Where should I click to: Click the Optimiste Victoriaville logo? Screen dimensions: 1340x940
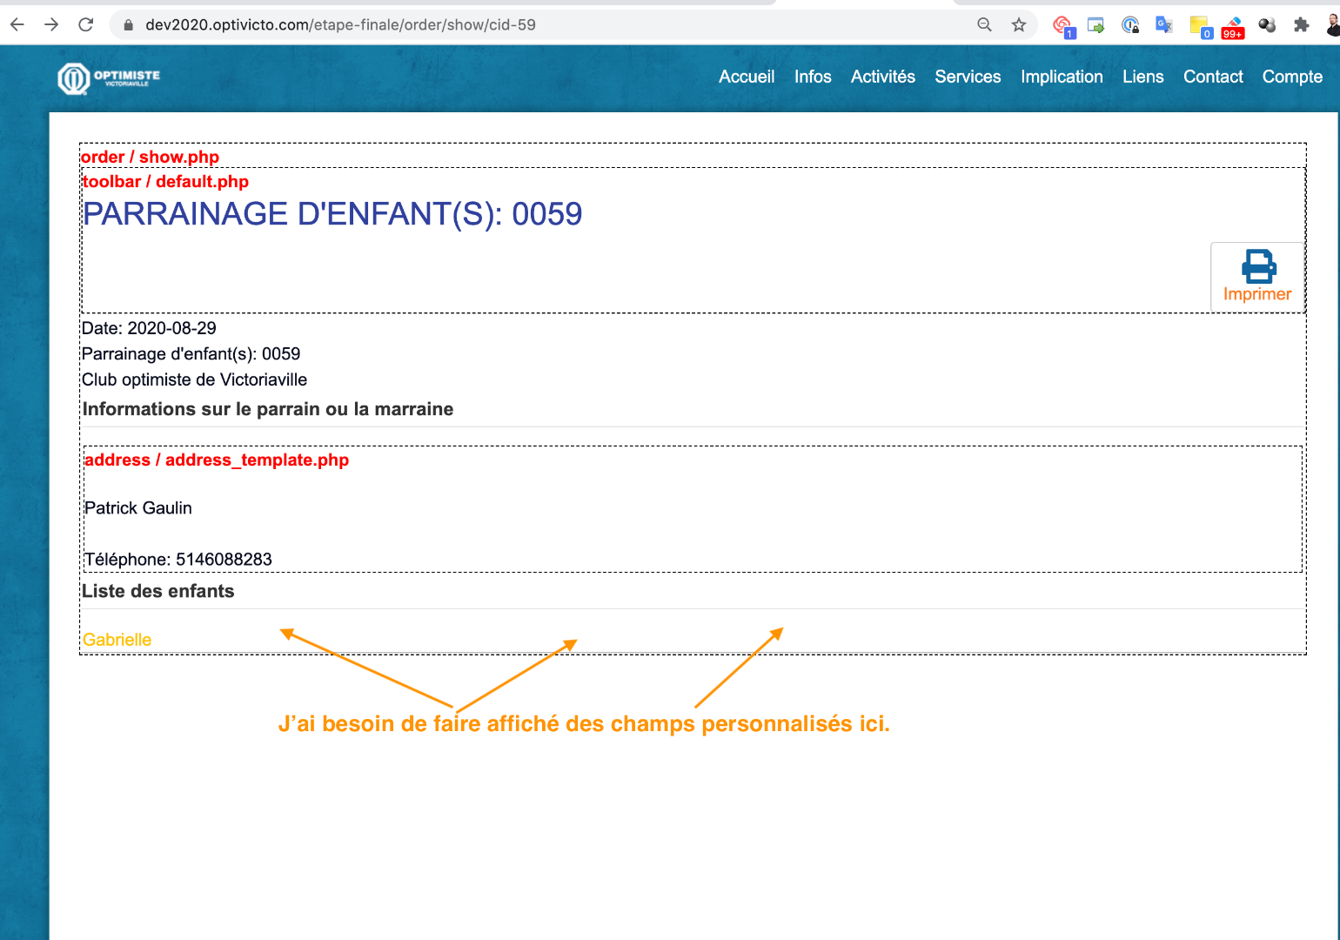109,79
